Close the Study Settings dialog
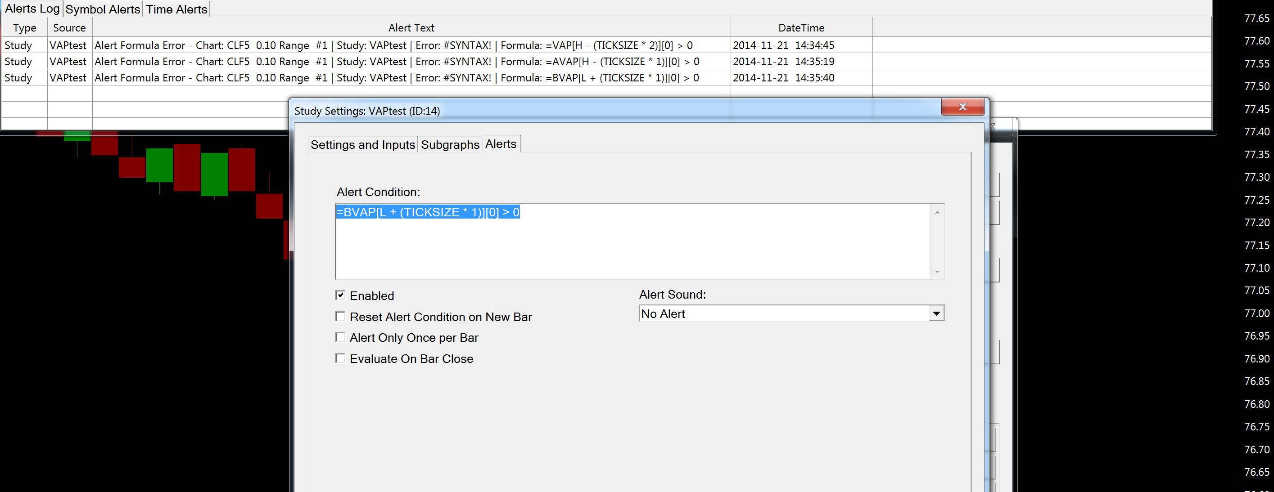 point(962,107)
